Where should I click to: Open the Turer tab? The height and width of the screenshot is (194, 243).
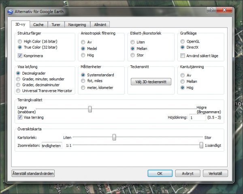pyautogui.click(x=55, y=24)
